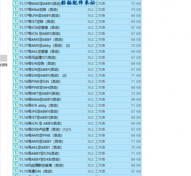
Task: Select file name 11.17号MAA空陈(自动)
Action: click(x=39, y=10)
